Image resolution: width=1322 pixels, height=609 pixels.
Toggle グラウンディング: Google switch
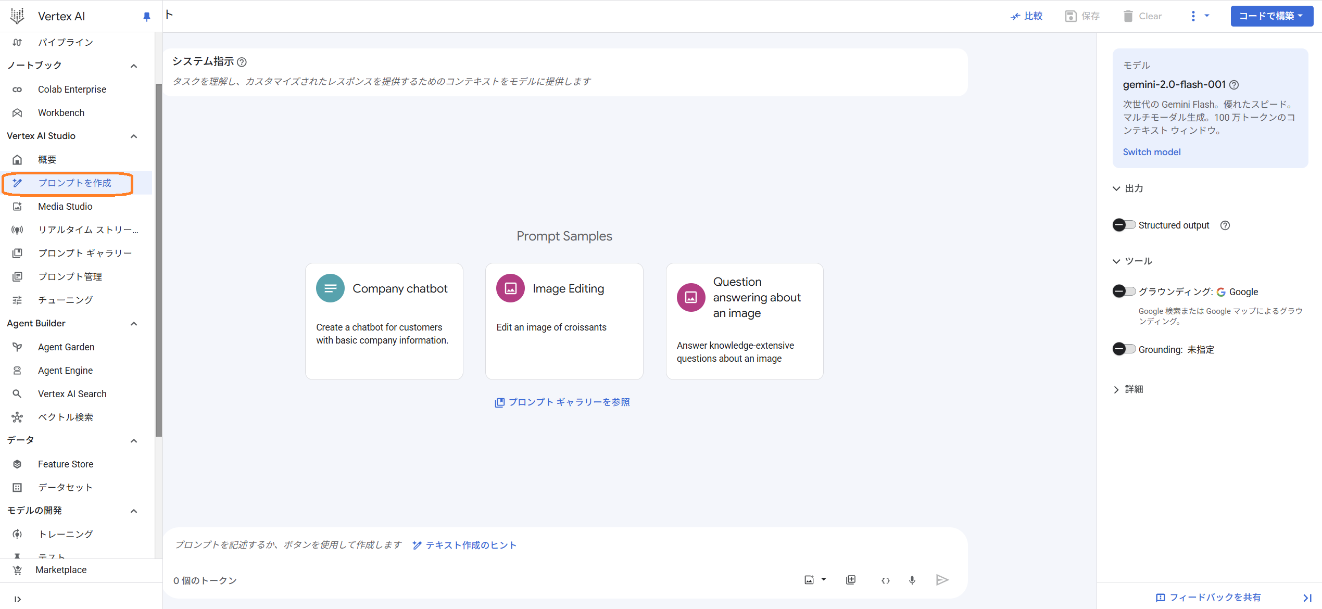click(x=1124, y=291)
